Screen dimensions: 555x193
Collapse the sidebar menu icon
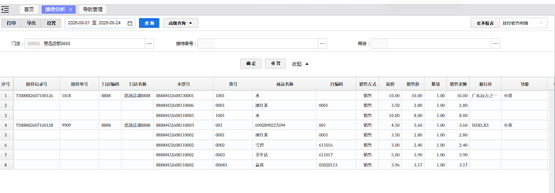click(x=5, y=9)
